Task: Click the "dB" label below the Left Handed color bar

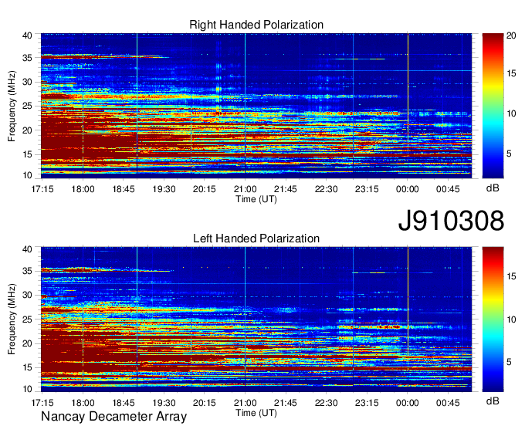Action: pos(493,401)
